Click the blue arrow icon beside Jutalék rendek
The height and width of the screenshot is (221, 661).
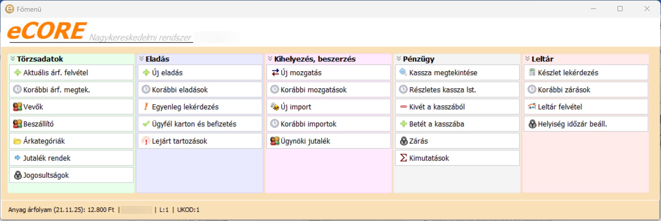pos(18,158)
